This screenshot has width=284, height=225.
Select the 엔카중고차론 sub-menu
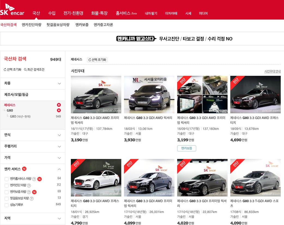(x=103, y=25)
